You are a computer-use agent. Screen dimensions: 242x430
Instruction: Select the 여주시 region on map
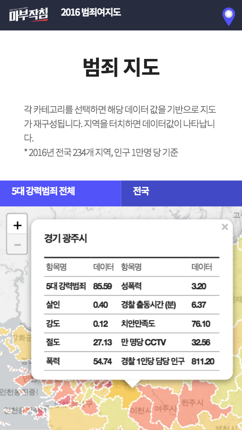coord(165,409)
